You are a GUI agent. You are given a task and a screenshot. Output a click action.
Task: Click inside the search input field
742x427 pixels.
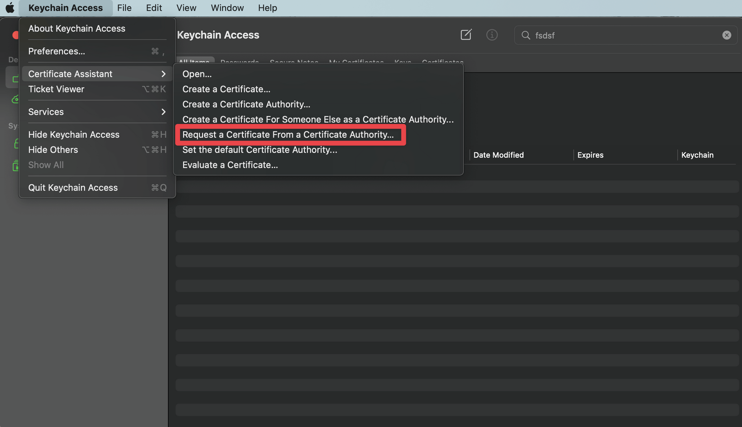coord(612,35)
